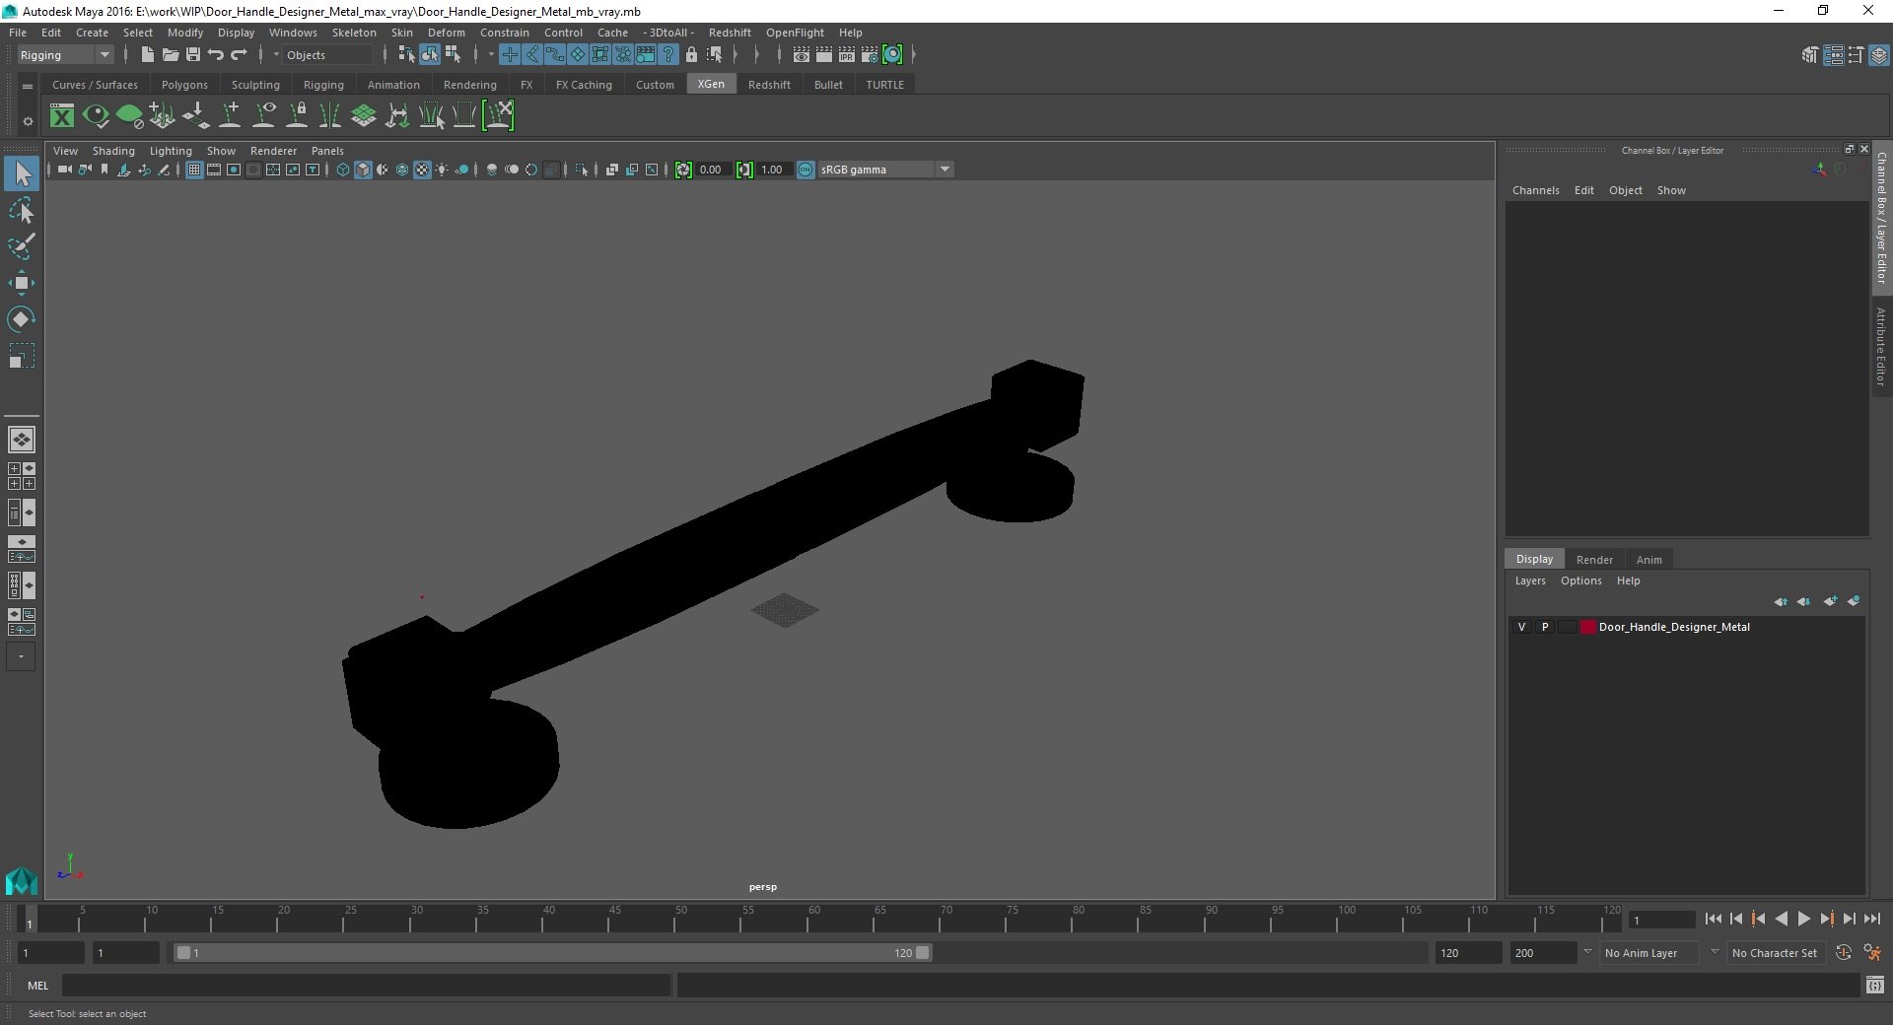Toggle viewport gamma correction button
Screen dimensions: 1893x1025
coord(744,170)
